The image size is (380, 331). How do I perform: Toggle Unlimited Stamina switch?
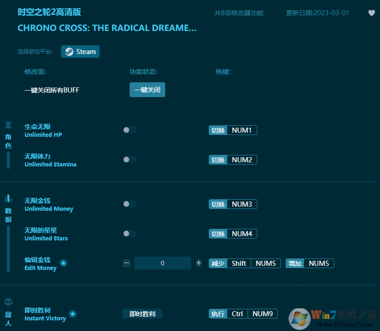click(130, 159)
